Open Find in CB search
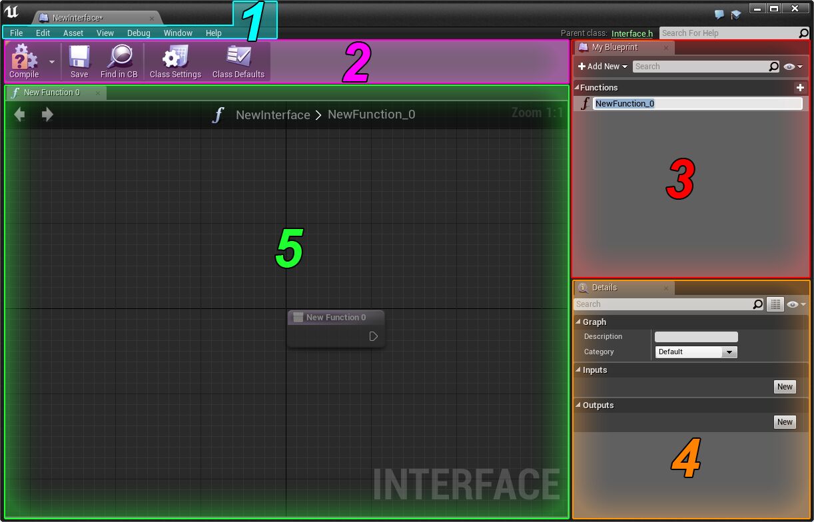This screenshot has width=814, height=522. coord(119,61)
